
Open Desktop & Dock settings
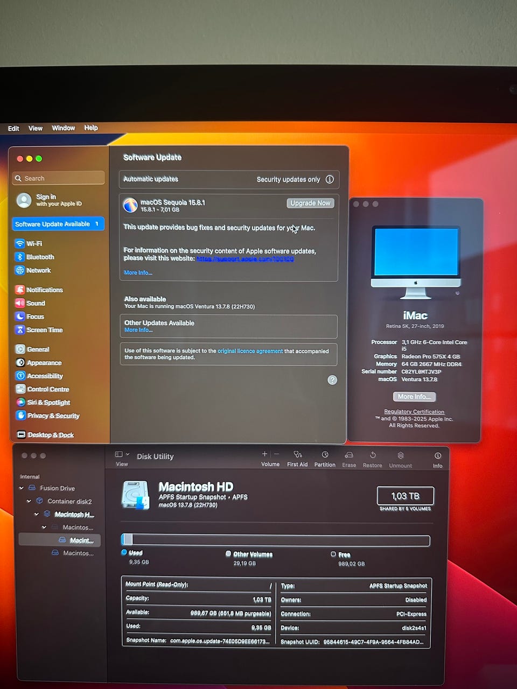(45, 435)
